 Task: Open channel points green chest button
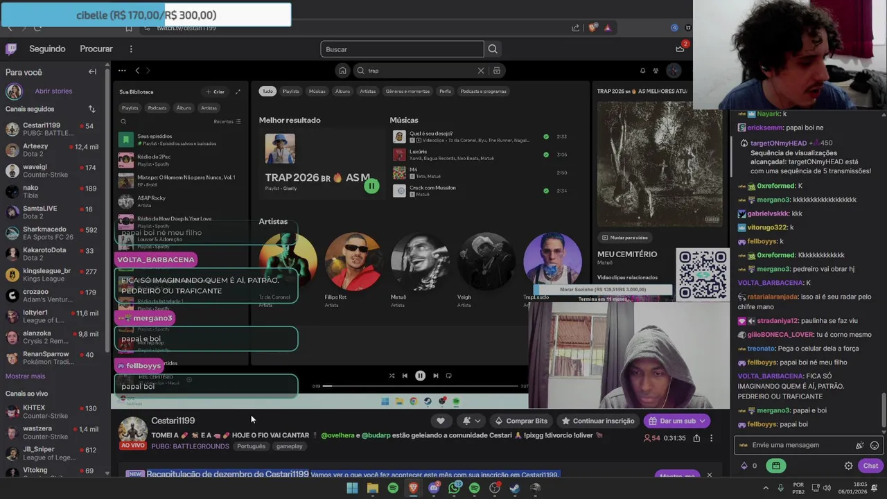point(775,466)
